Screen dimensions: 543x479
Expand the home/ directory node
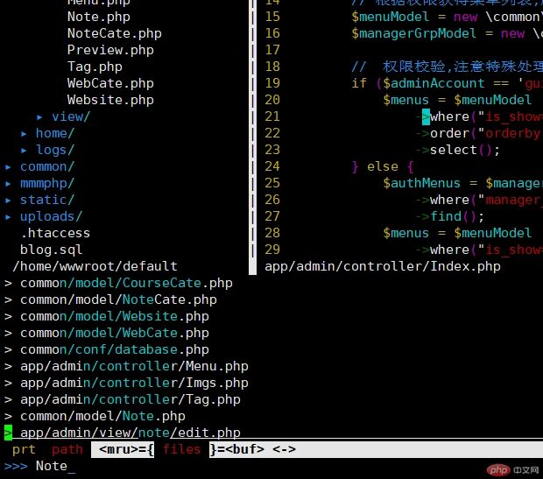click(x=54, y=133)
